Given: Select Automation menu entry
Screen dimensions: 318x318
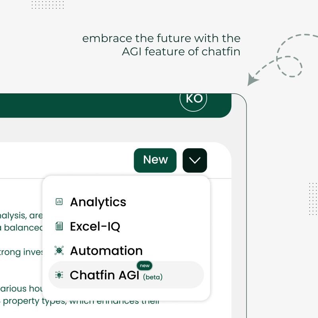Looking at the screenshot, I should coord(106,250).
